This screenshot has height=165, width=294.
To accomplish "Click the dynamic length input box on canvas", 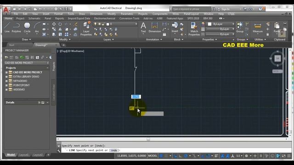I will 136,97.
